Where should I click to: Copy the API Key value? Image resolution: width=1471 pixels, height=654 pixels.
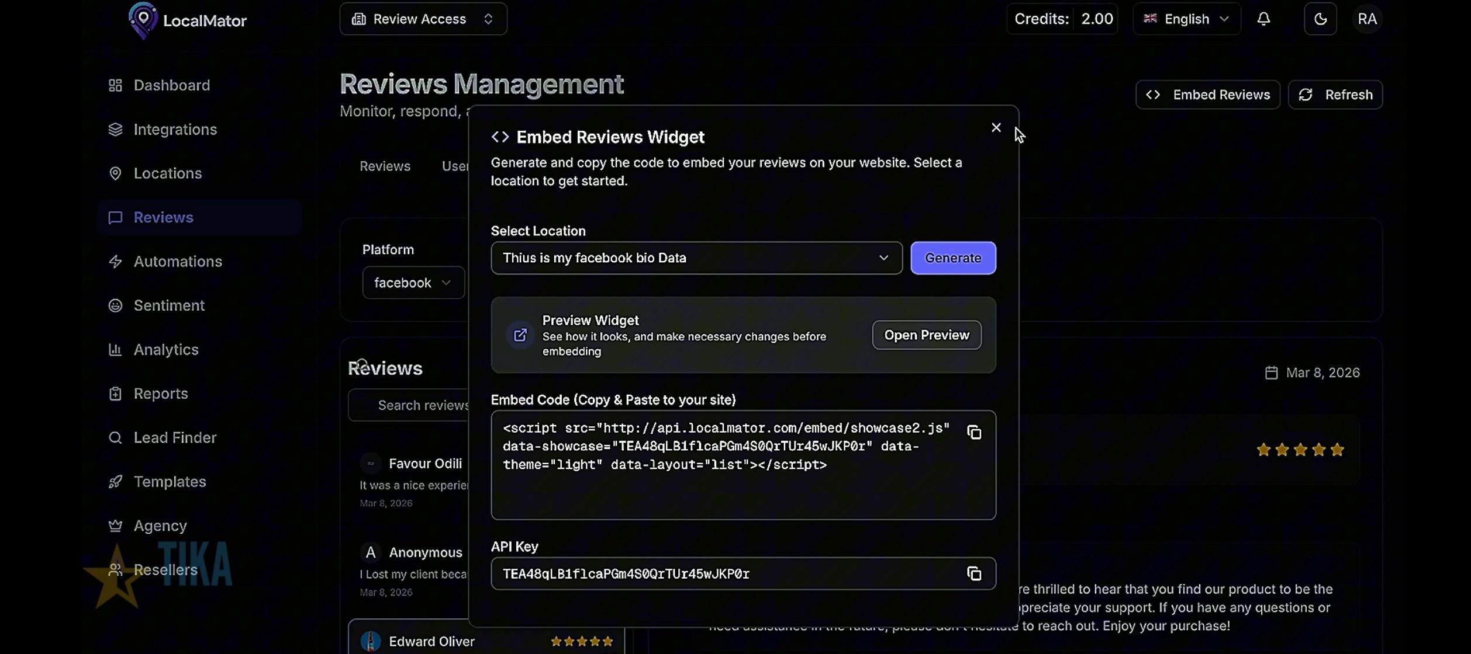(x=974, y=573)
